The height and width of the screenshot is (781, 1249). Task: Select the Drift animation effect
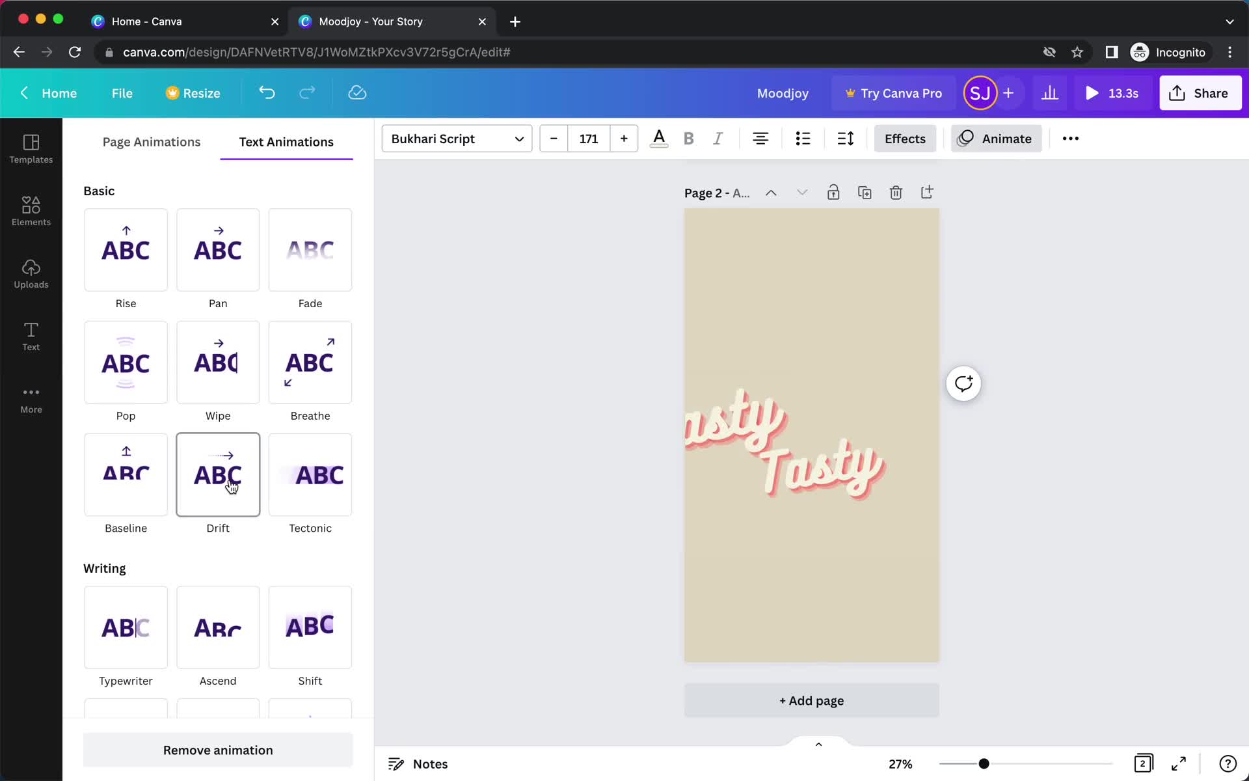click(x=218, y=474)
